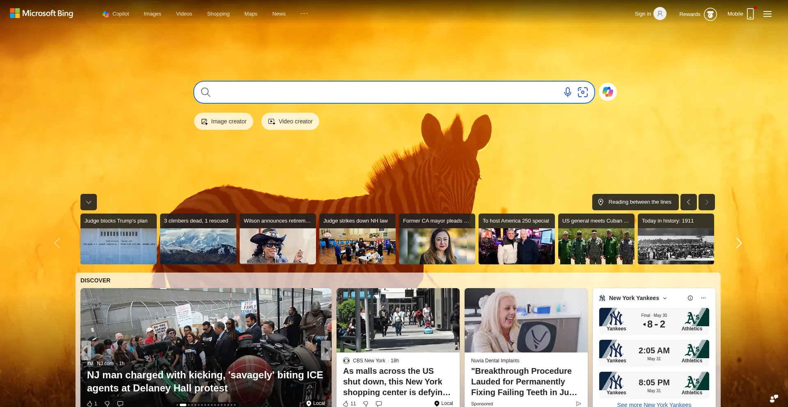Open the 2:05 AM May 31 Yankees game
The image size is (788, 407).
pyautogui.click(x=654, y=353)
